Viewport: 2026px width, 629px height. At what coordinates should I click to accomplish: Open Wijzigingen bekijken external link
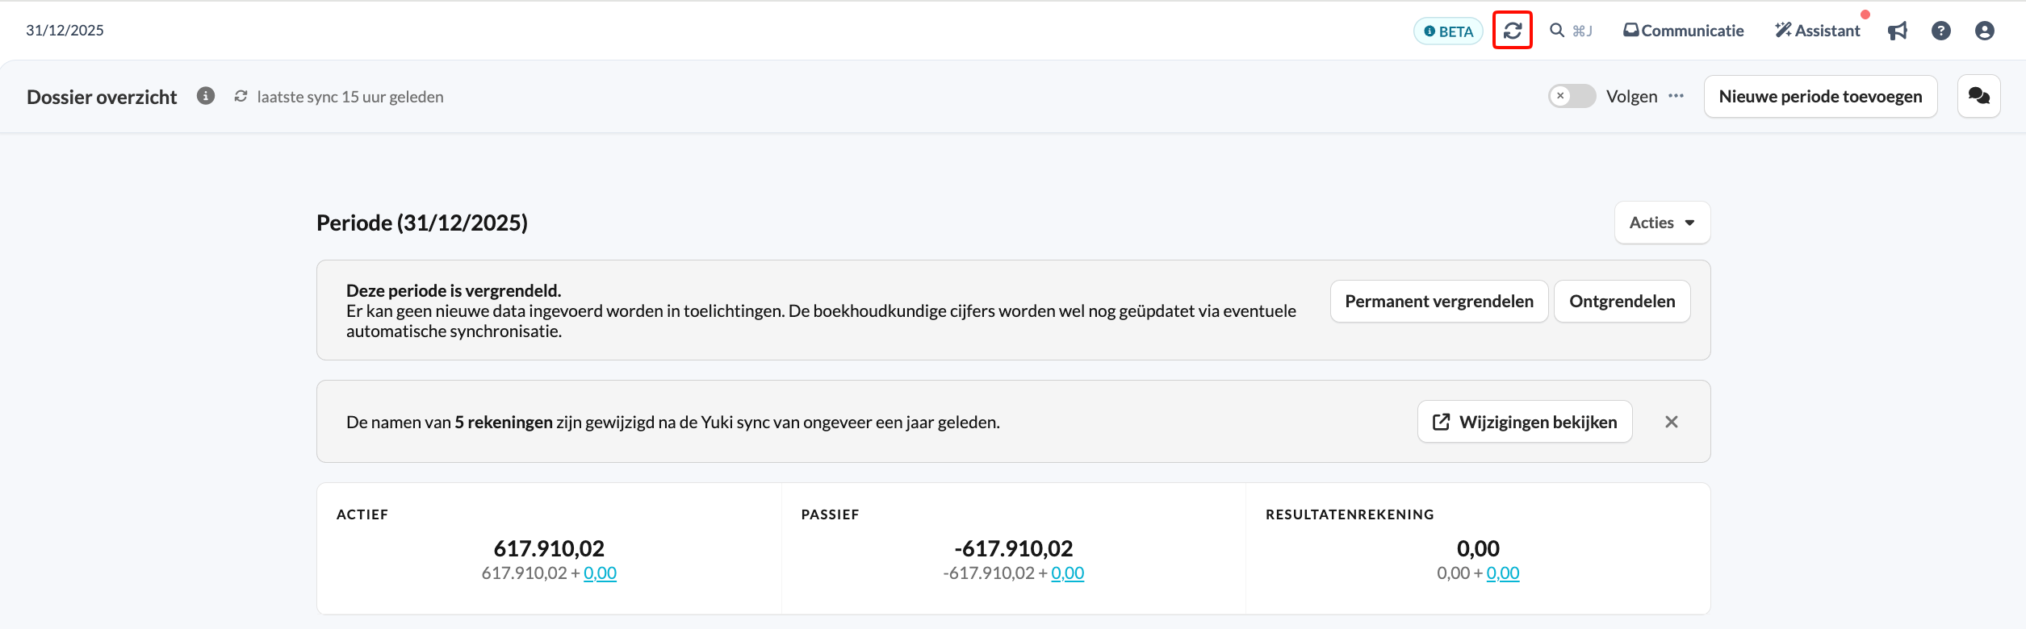point(1525,422)
